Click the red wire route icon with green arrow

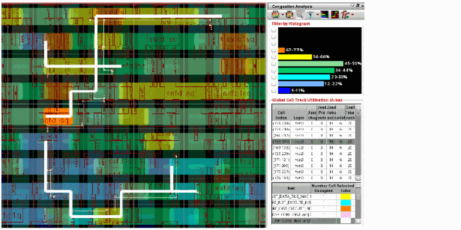(346, 14)
